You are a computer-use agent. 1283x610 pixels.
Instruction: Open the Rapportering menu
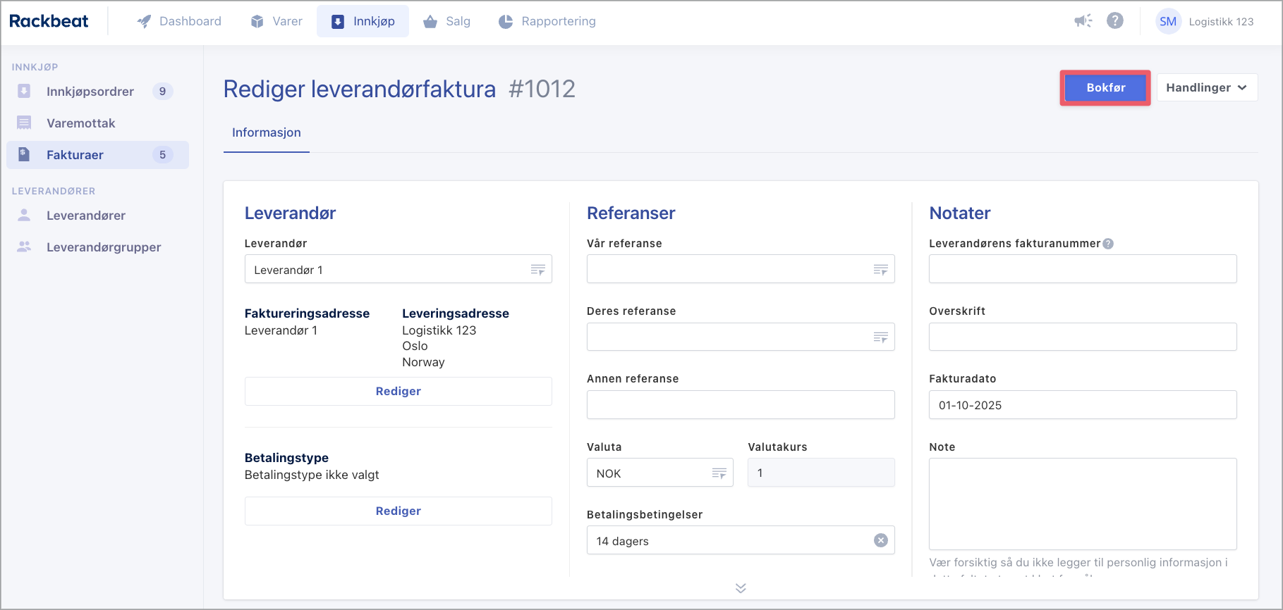(547, 22)
